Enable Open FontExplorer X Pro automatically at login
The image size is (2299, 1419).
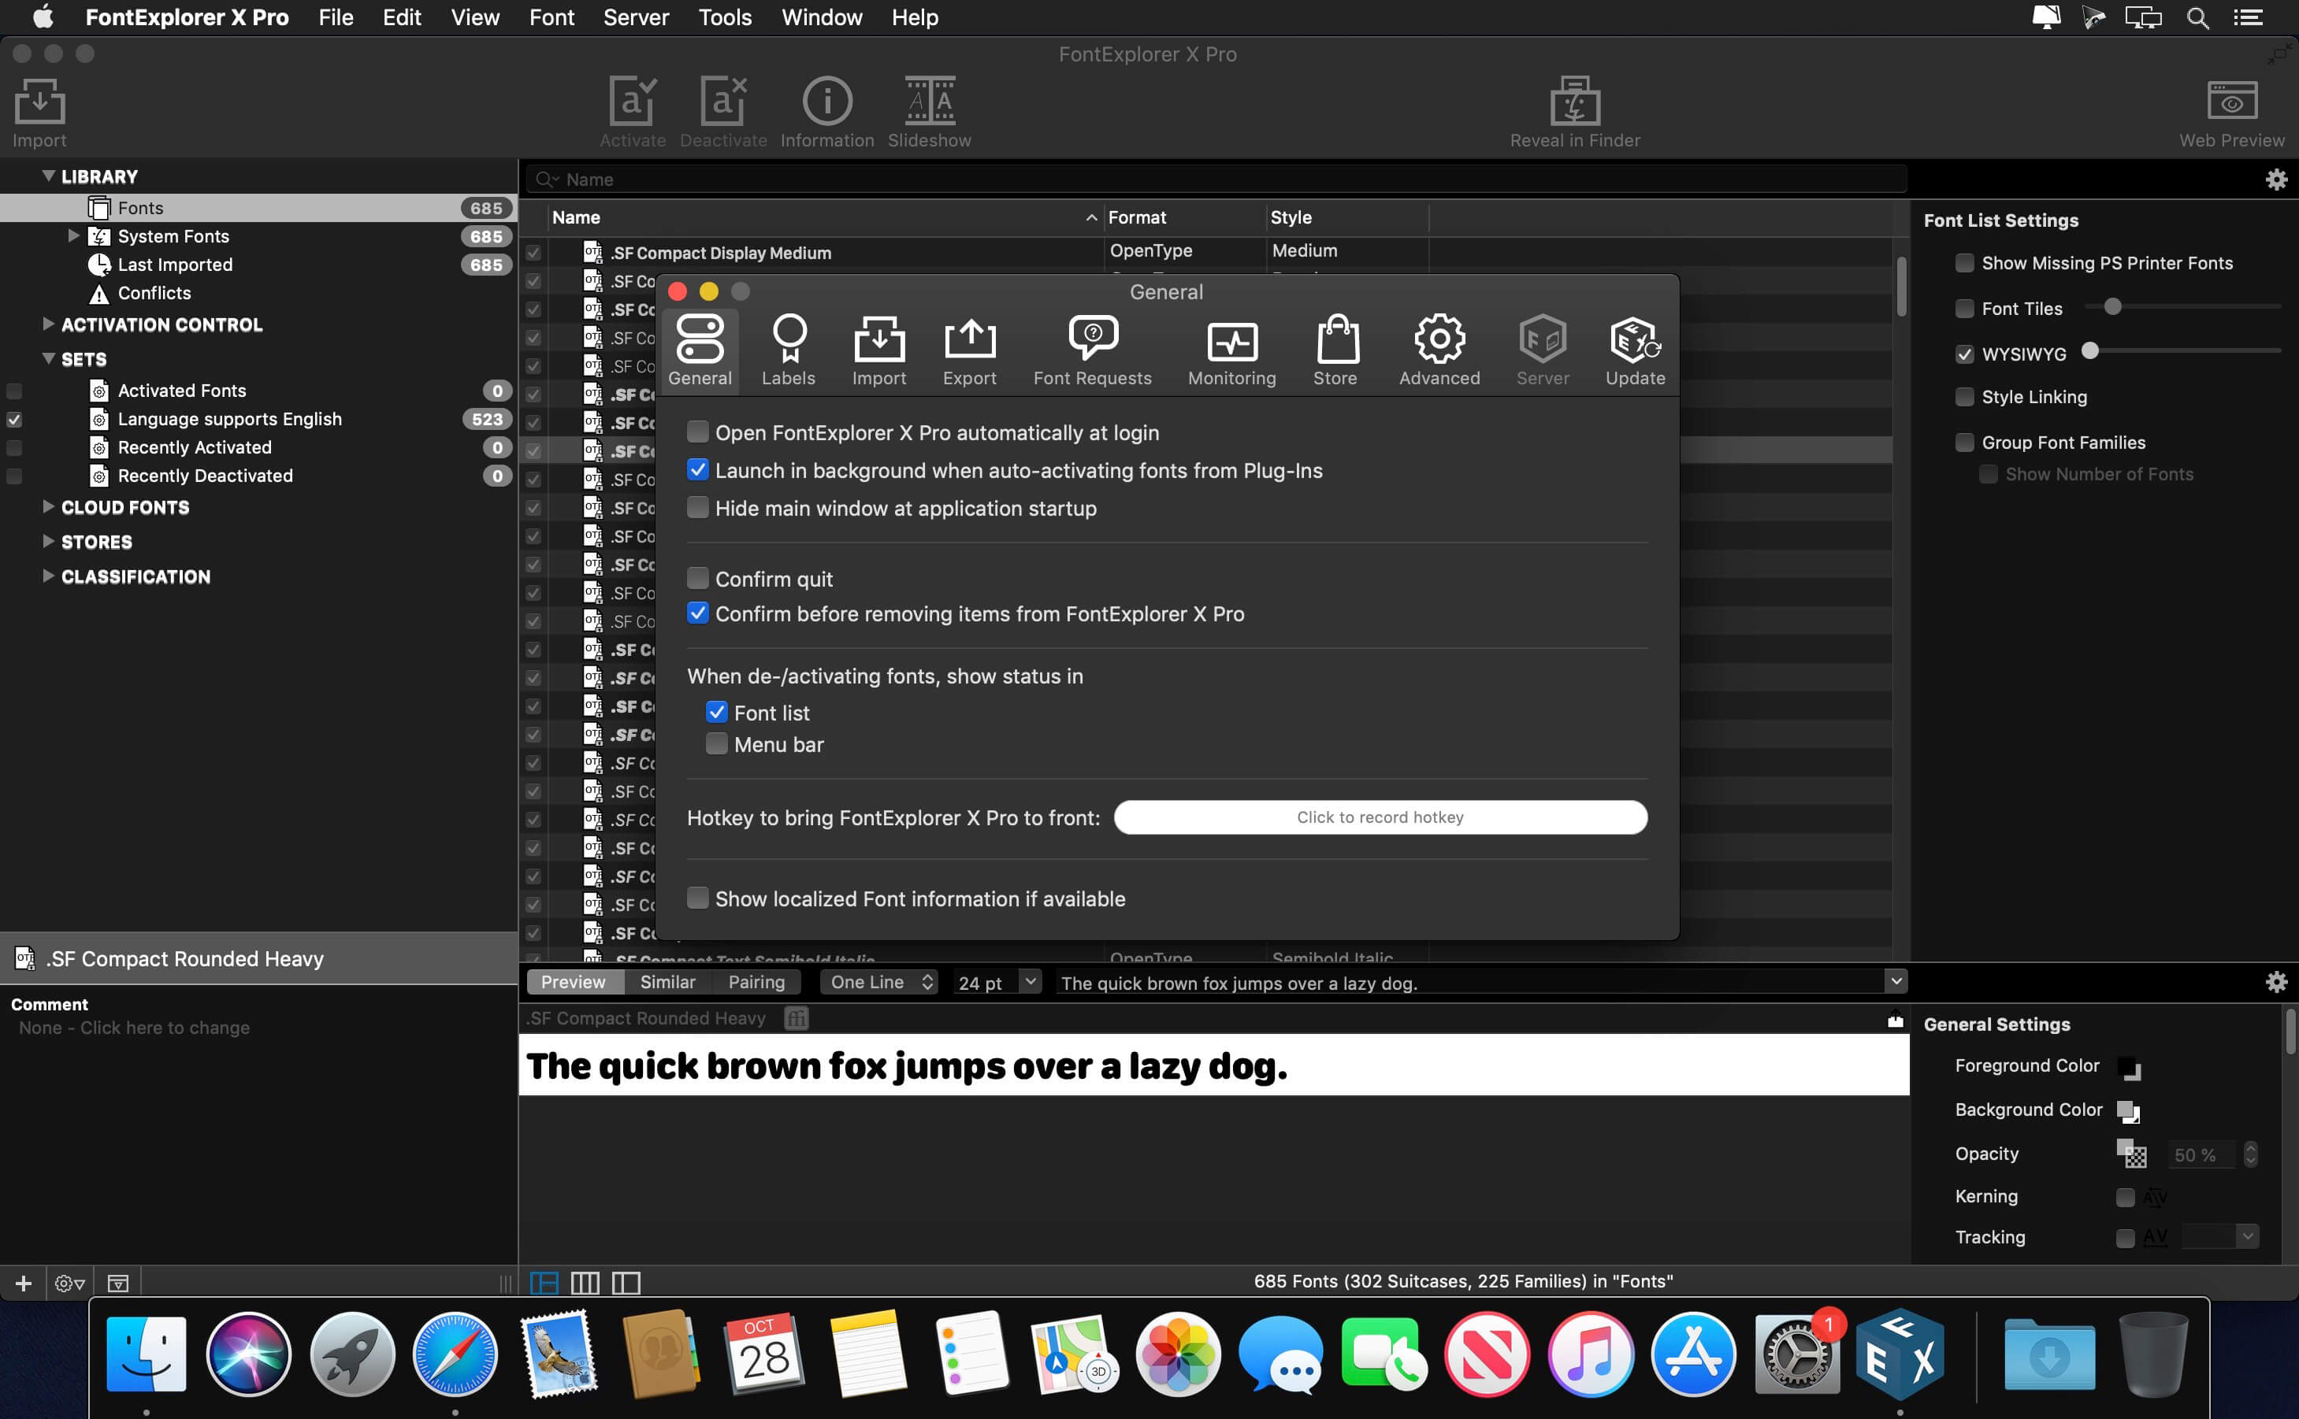[x=697, y=432]
